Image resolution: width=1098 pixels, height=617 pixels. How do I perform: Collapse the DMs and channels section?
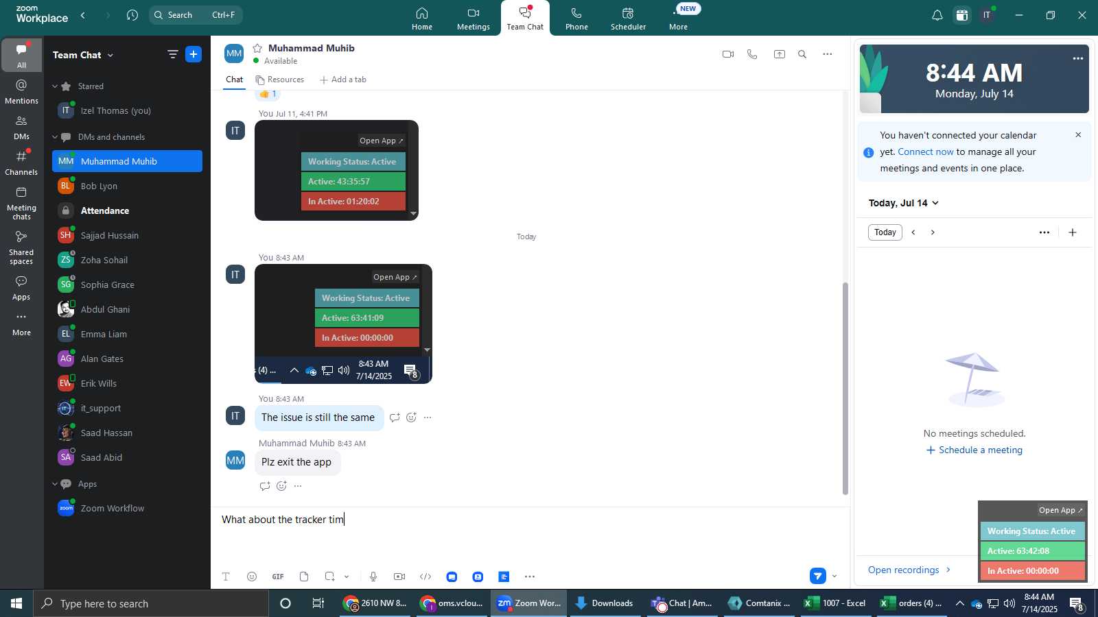[55, 137]
